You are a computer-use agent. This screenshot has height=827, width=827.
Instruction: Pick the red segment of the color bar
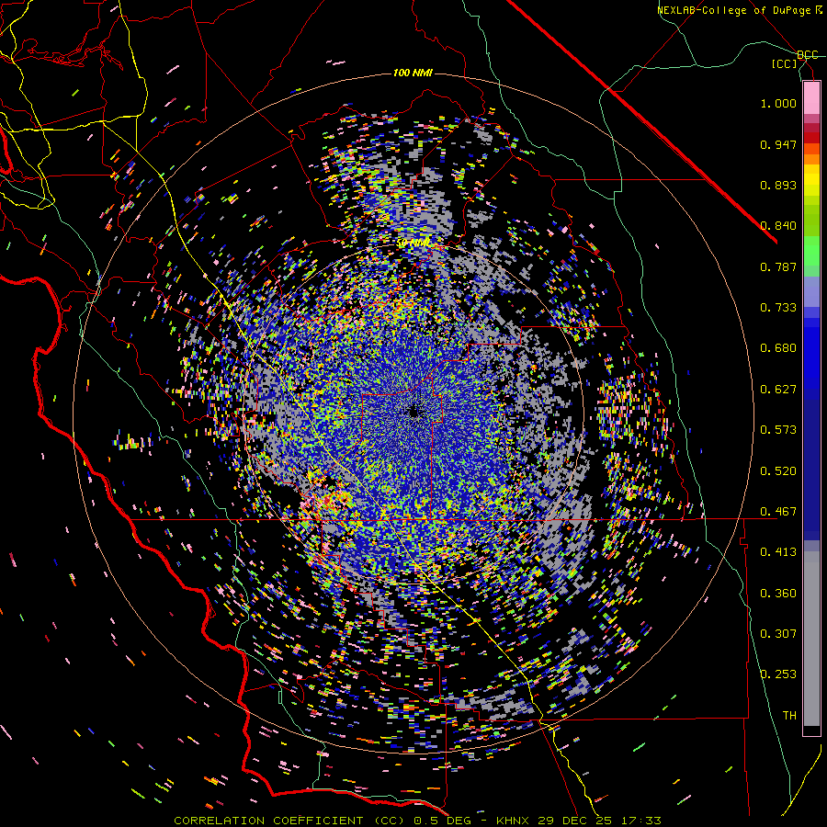811,138
